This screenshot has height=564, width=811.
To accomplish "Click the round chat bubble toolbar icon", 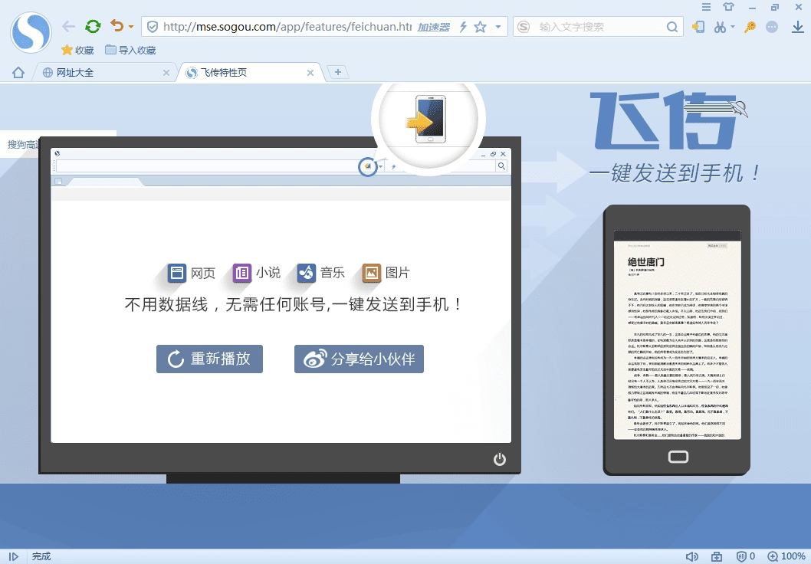I will pos(772,27).
